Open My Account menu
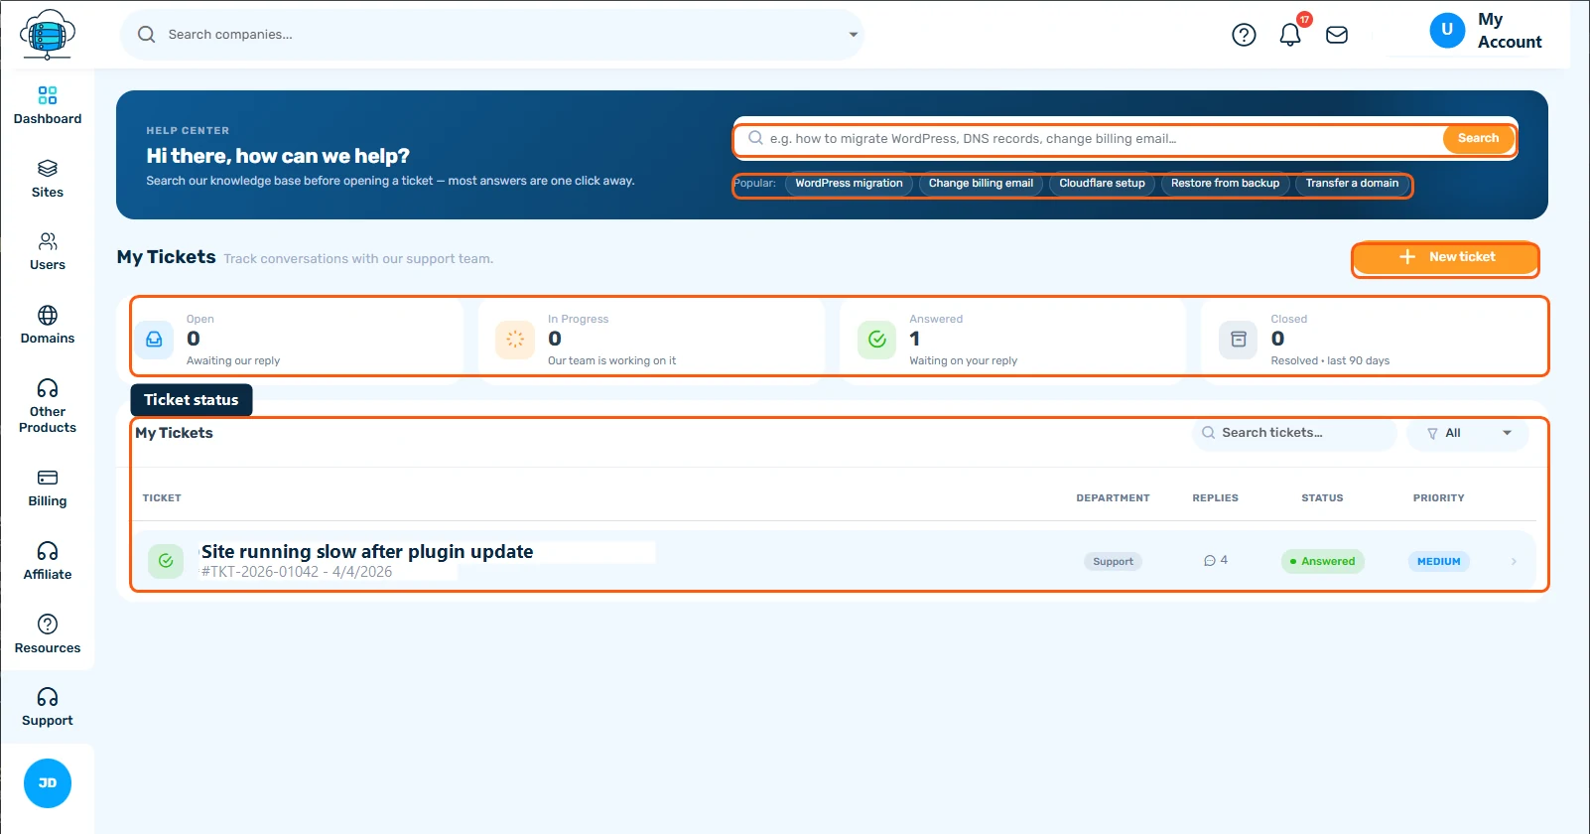1590x834 pixels. [x=1486, y=31]
